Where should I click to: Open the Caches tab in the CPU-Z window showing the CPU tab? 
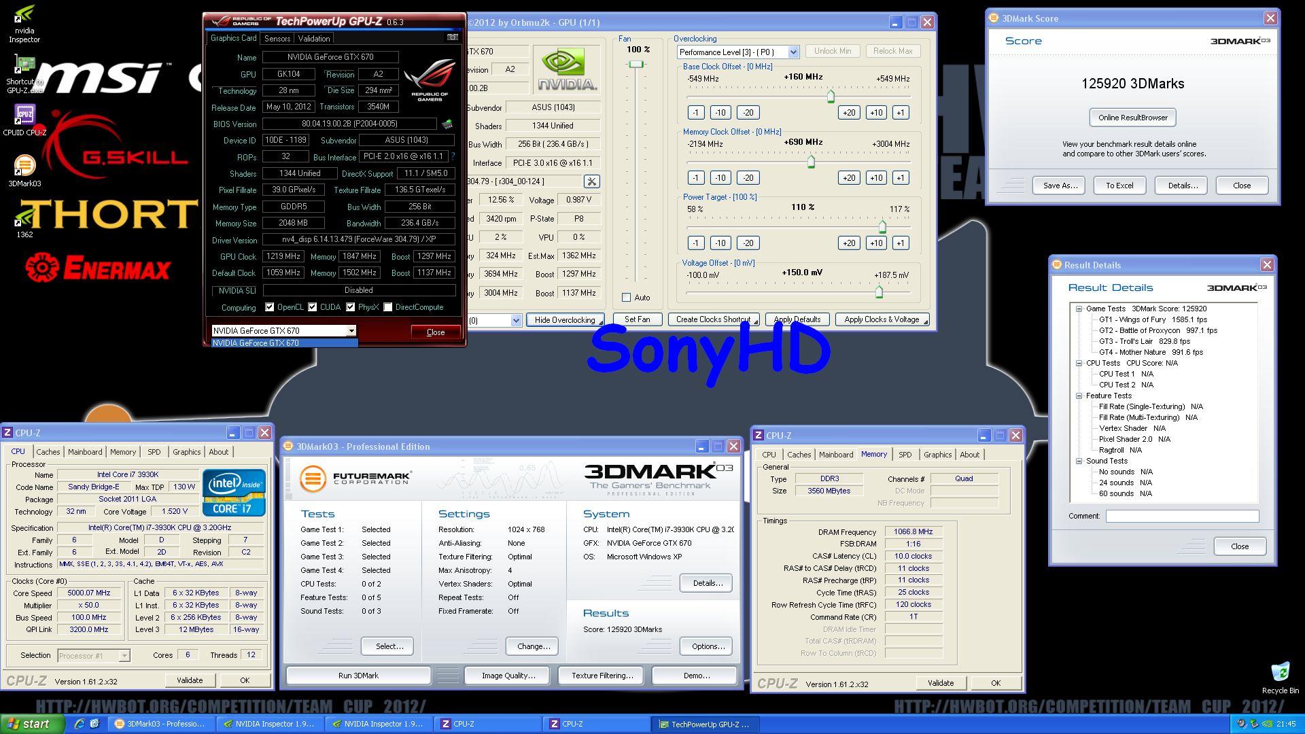click(x=48, y=452)
